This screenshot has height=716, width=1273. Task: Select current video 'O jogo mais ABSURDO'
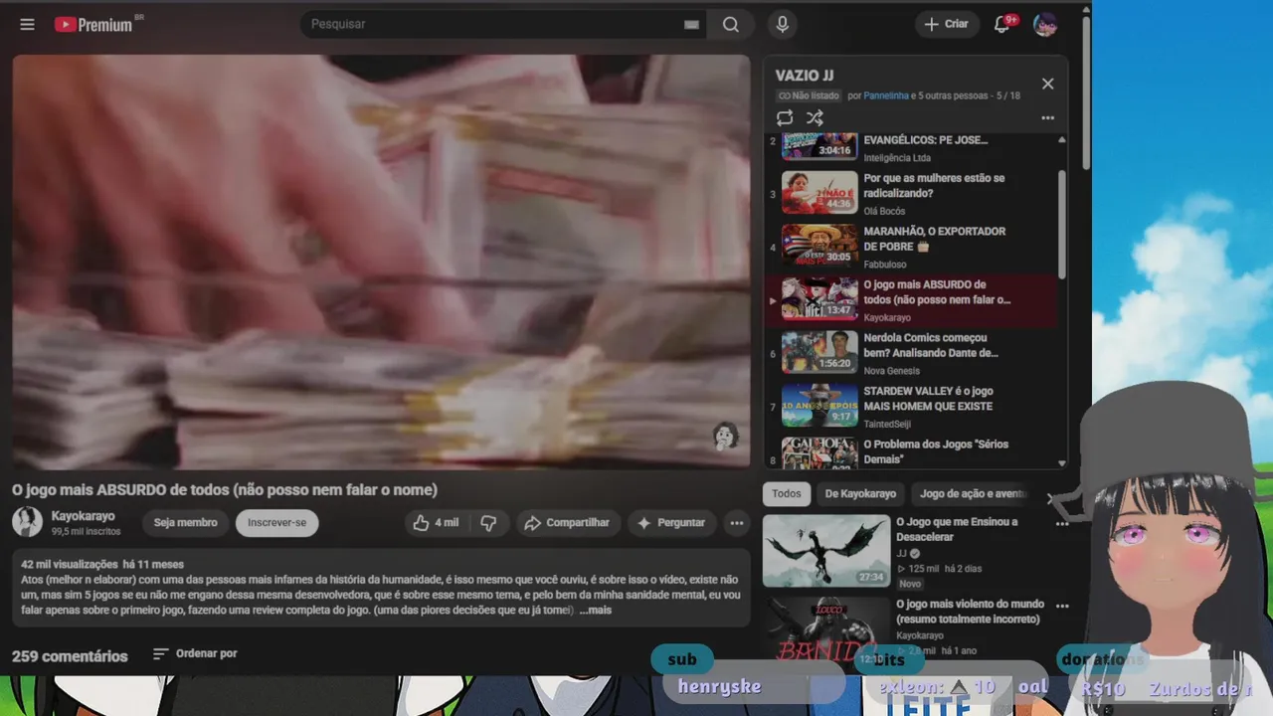coord(910,299)
